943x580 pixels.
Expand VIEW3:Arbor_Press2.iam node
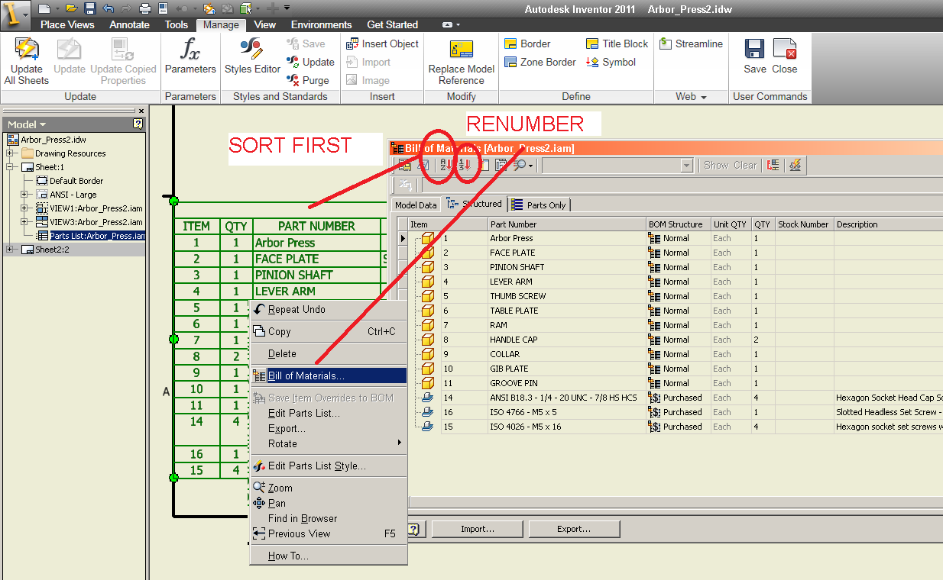[24, 222]
